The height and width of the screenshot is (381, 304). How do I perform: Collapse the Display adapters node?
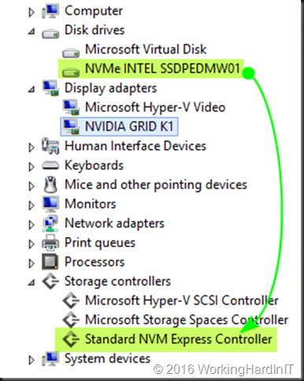(32, 90)
